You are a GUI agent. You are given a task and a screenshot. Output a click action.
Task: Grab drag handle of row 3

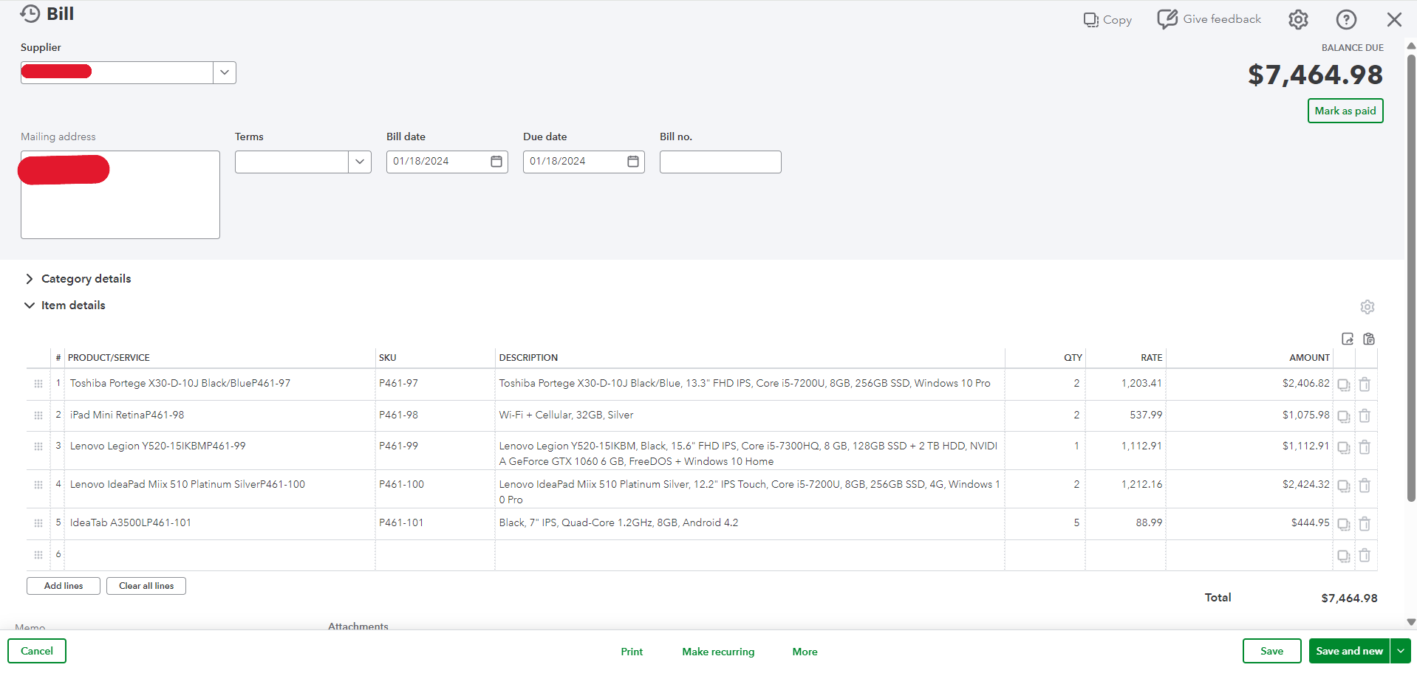(x=38, y=446)
